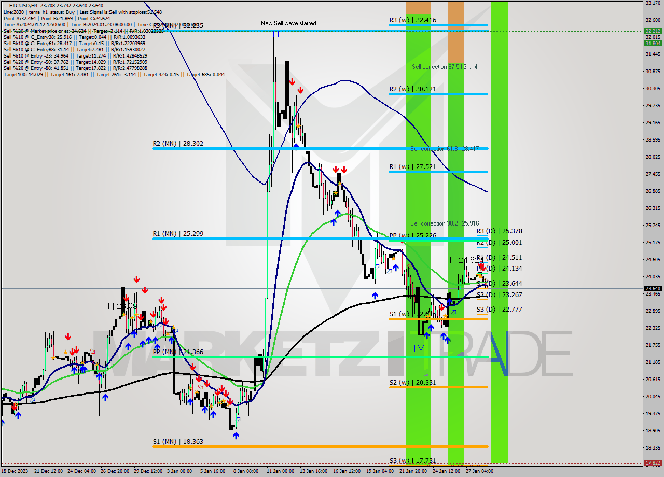Click the 30.875 price axis value

coord(652,71)
